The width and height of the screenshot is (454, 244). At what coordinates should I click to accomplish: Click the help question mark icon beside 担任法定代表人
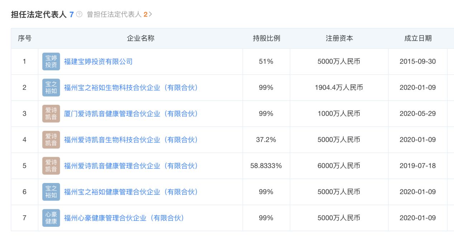pos(80,14)
